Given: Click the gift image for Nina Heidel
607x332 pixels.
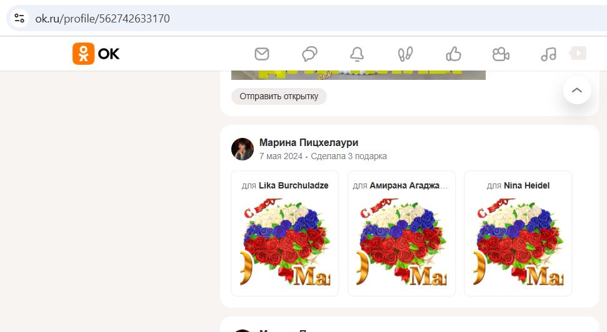Looking at the screenshot, I should [518, 242].
